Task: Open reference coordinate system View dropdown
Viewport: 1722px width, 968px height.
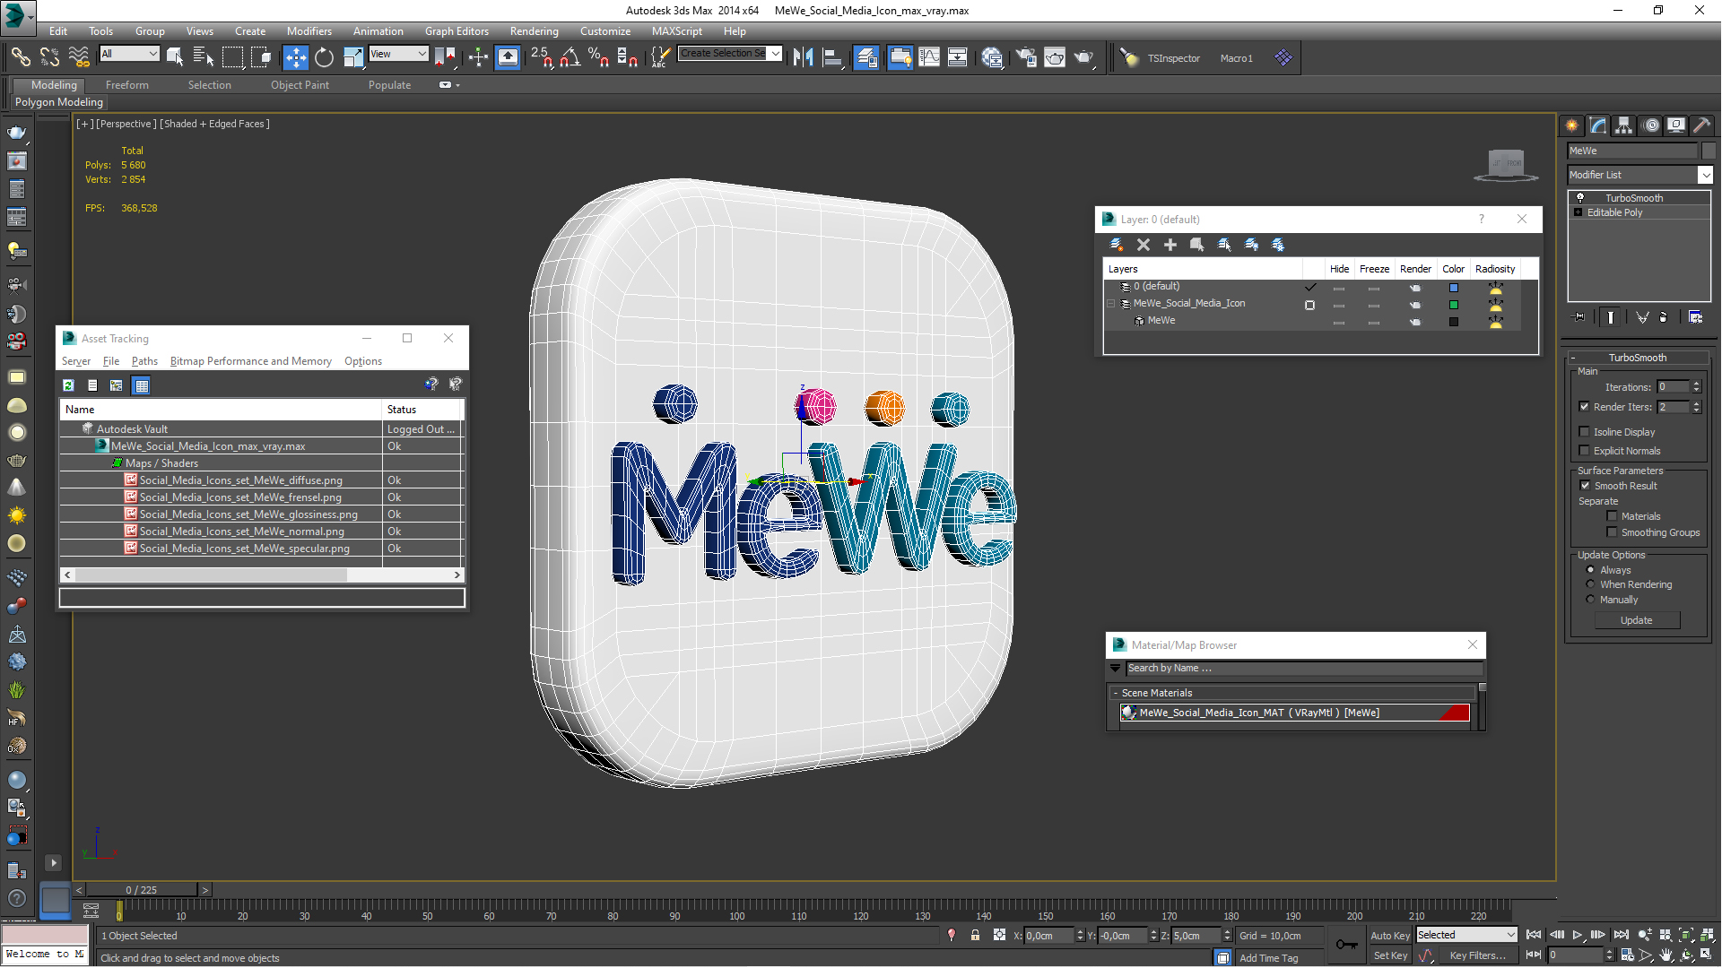Action: click(x=399, y=54)
